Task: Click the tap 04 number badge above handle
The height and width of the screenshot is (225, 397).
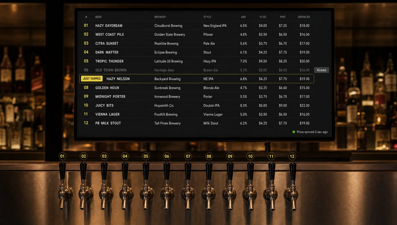Action: pyautogui.click(x=125, y=156)
